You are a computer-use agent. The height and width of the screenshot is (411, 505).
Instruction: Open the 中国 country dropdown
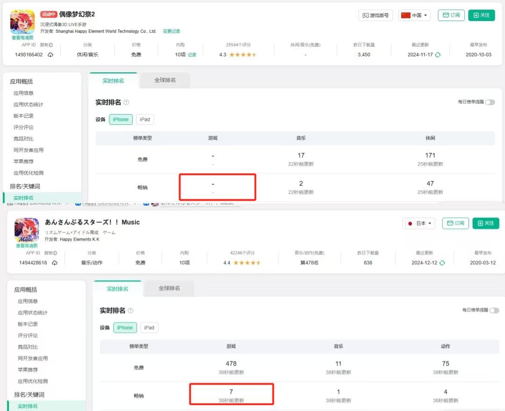point(414,15)
